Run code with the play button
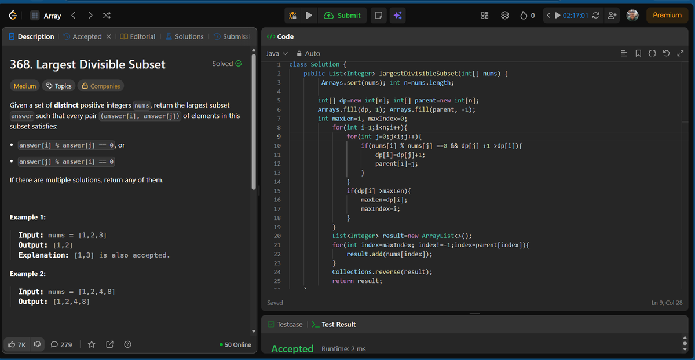Image resolution: width=695 pixels, height=360 pixels. pos(309,16)
